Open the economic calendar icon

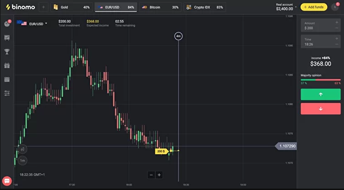click(x=7, y=79)
